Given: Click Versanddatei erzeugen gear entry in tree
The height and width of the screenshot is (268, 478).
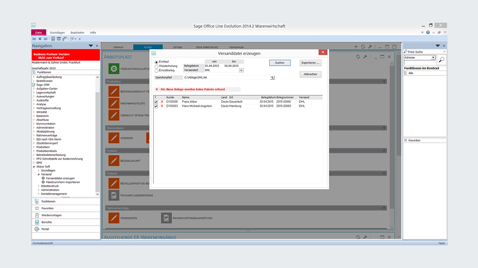Looking at the screenshot, I should (x=58, y=178).
